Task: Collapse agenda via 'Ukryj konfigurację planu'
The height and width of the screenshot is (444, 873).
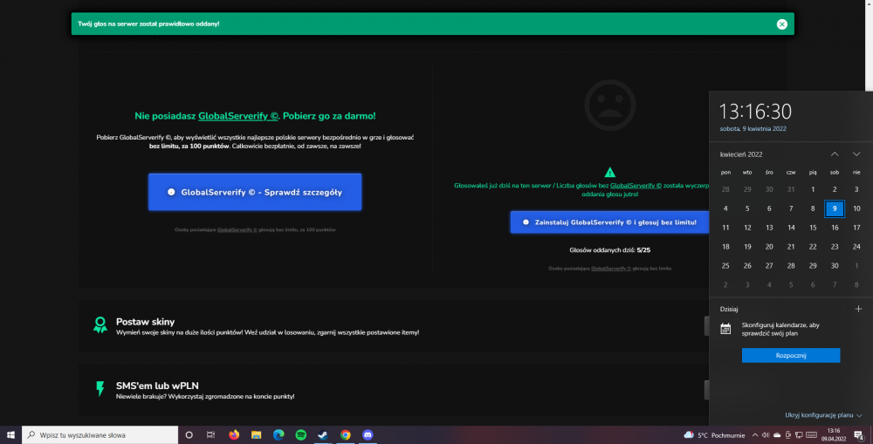Action: [x=823, y=415]
